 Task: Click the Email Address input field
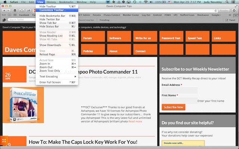tap(180, 90)
